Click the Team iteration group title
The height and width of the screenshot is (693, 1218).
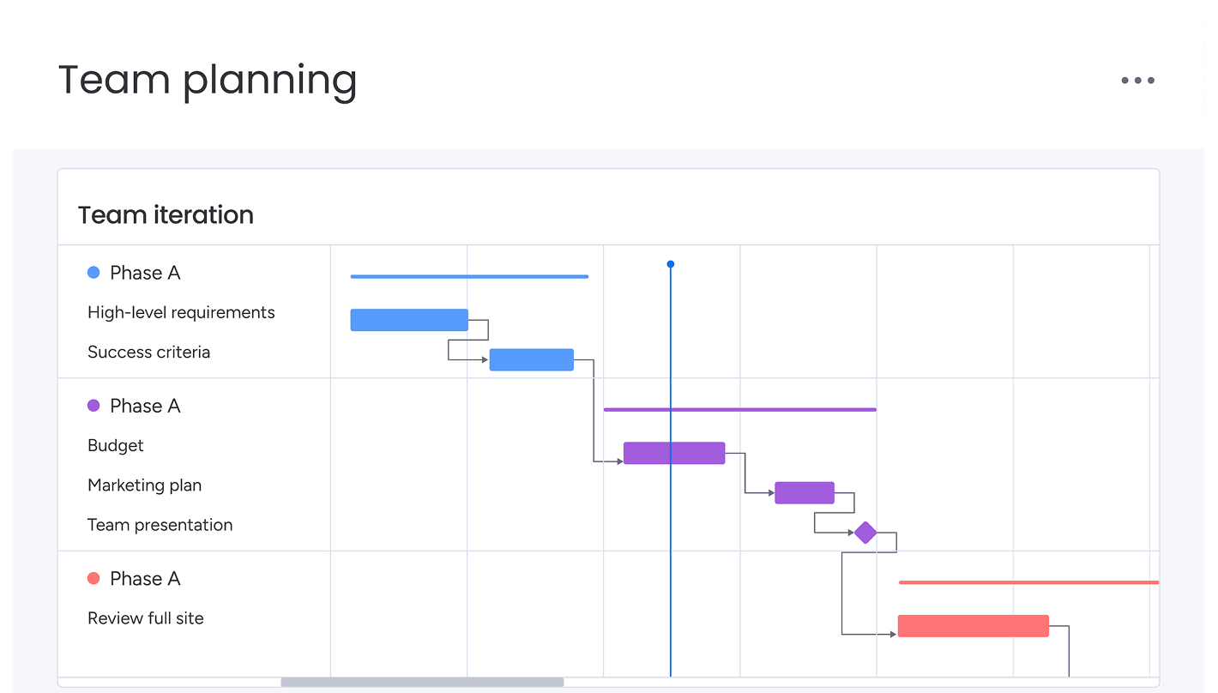pos(166,214)
